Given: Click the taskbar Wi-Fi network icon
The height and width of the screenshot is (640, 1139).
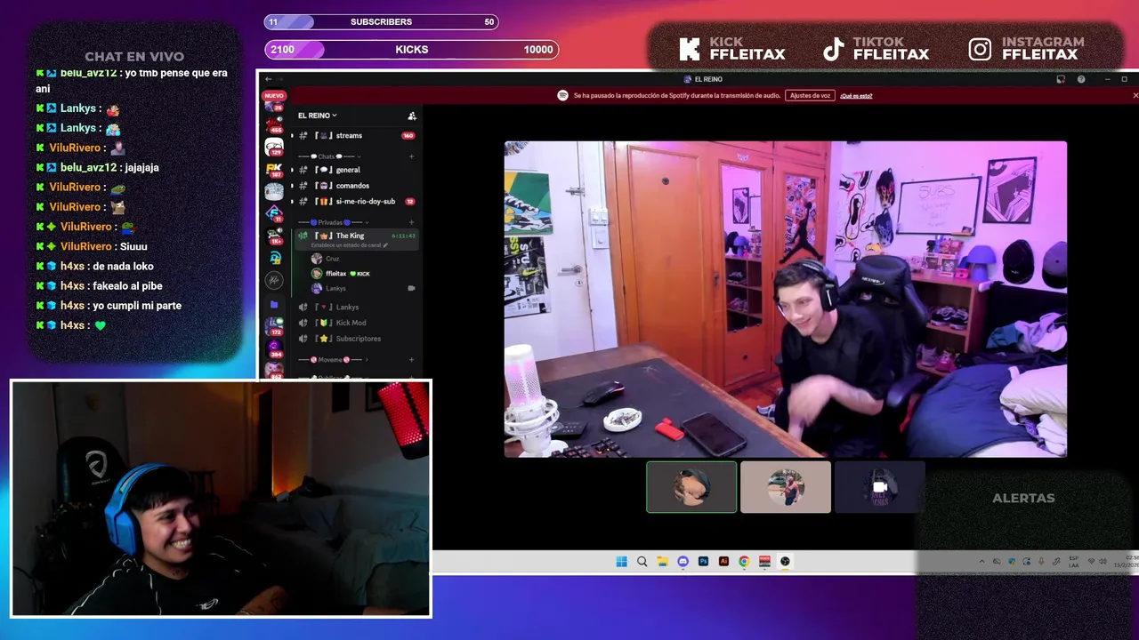Looking at the screenshot, I should pyautogui.click(x=1092, y=562).
